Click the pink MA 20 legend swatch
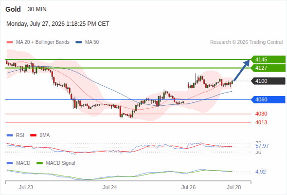 [x=10, y=42]
